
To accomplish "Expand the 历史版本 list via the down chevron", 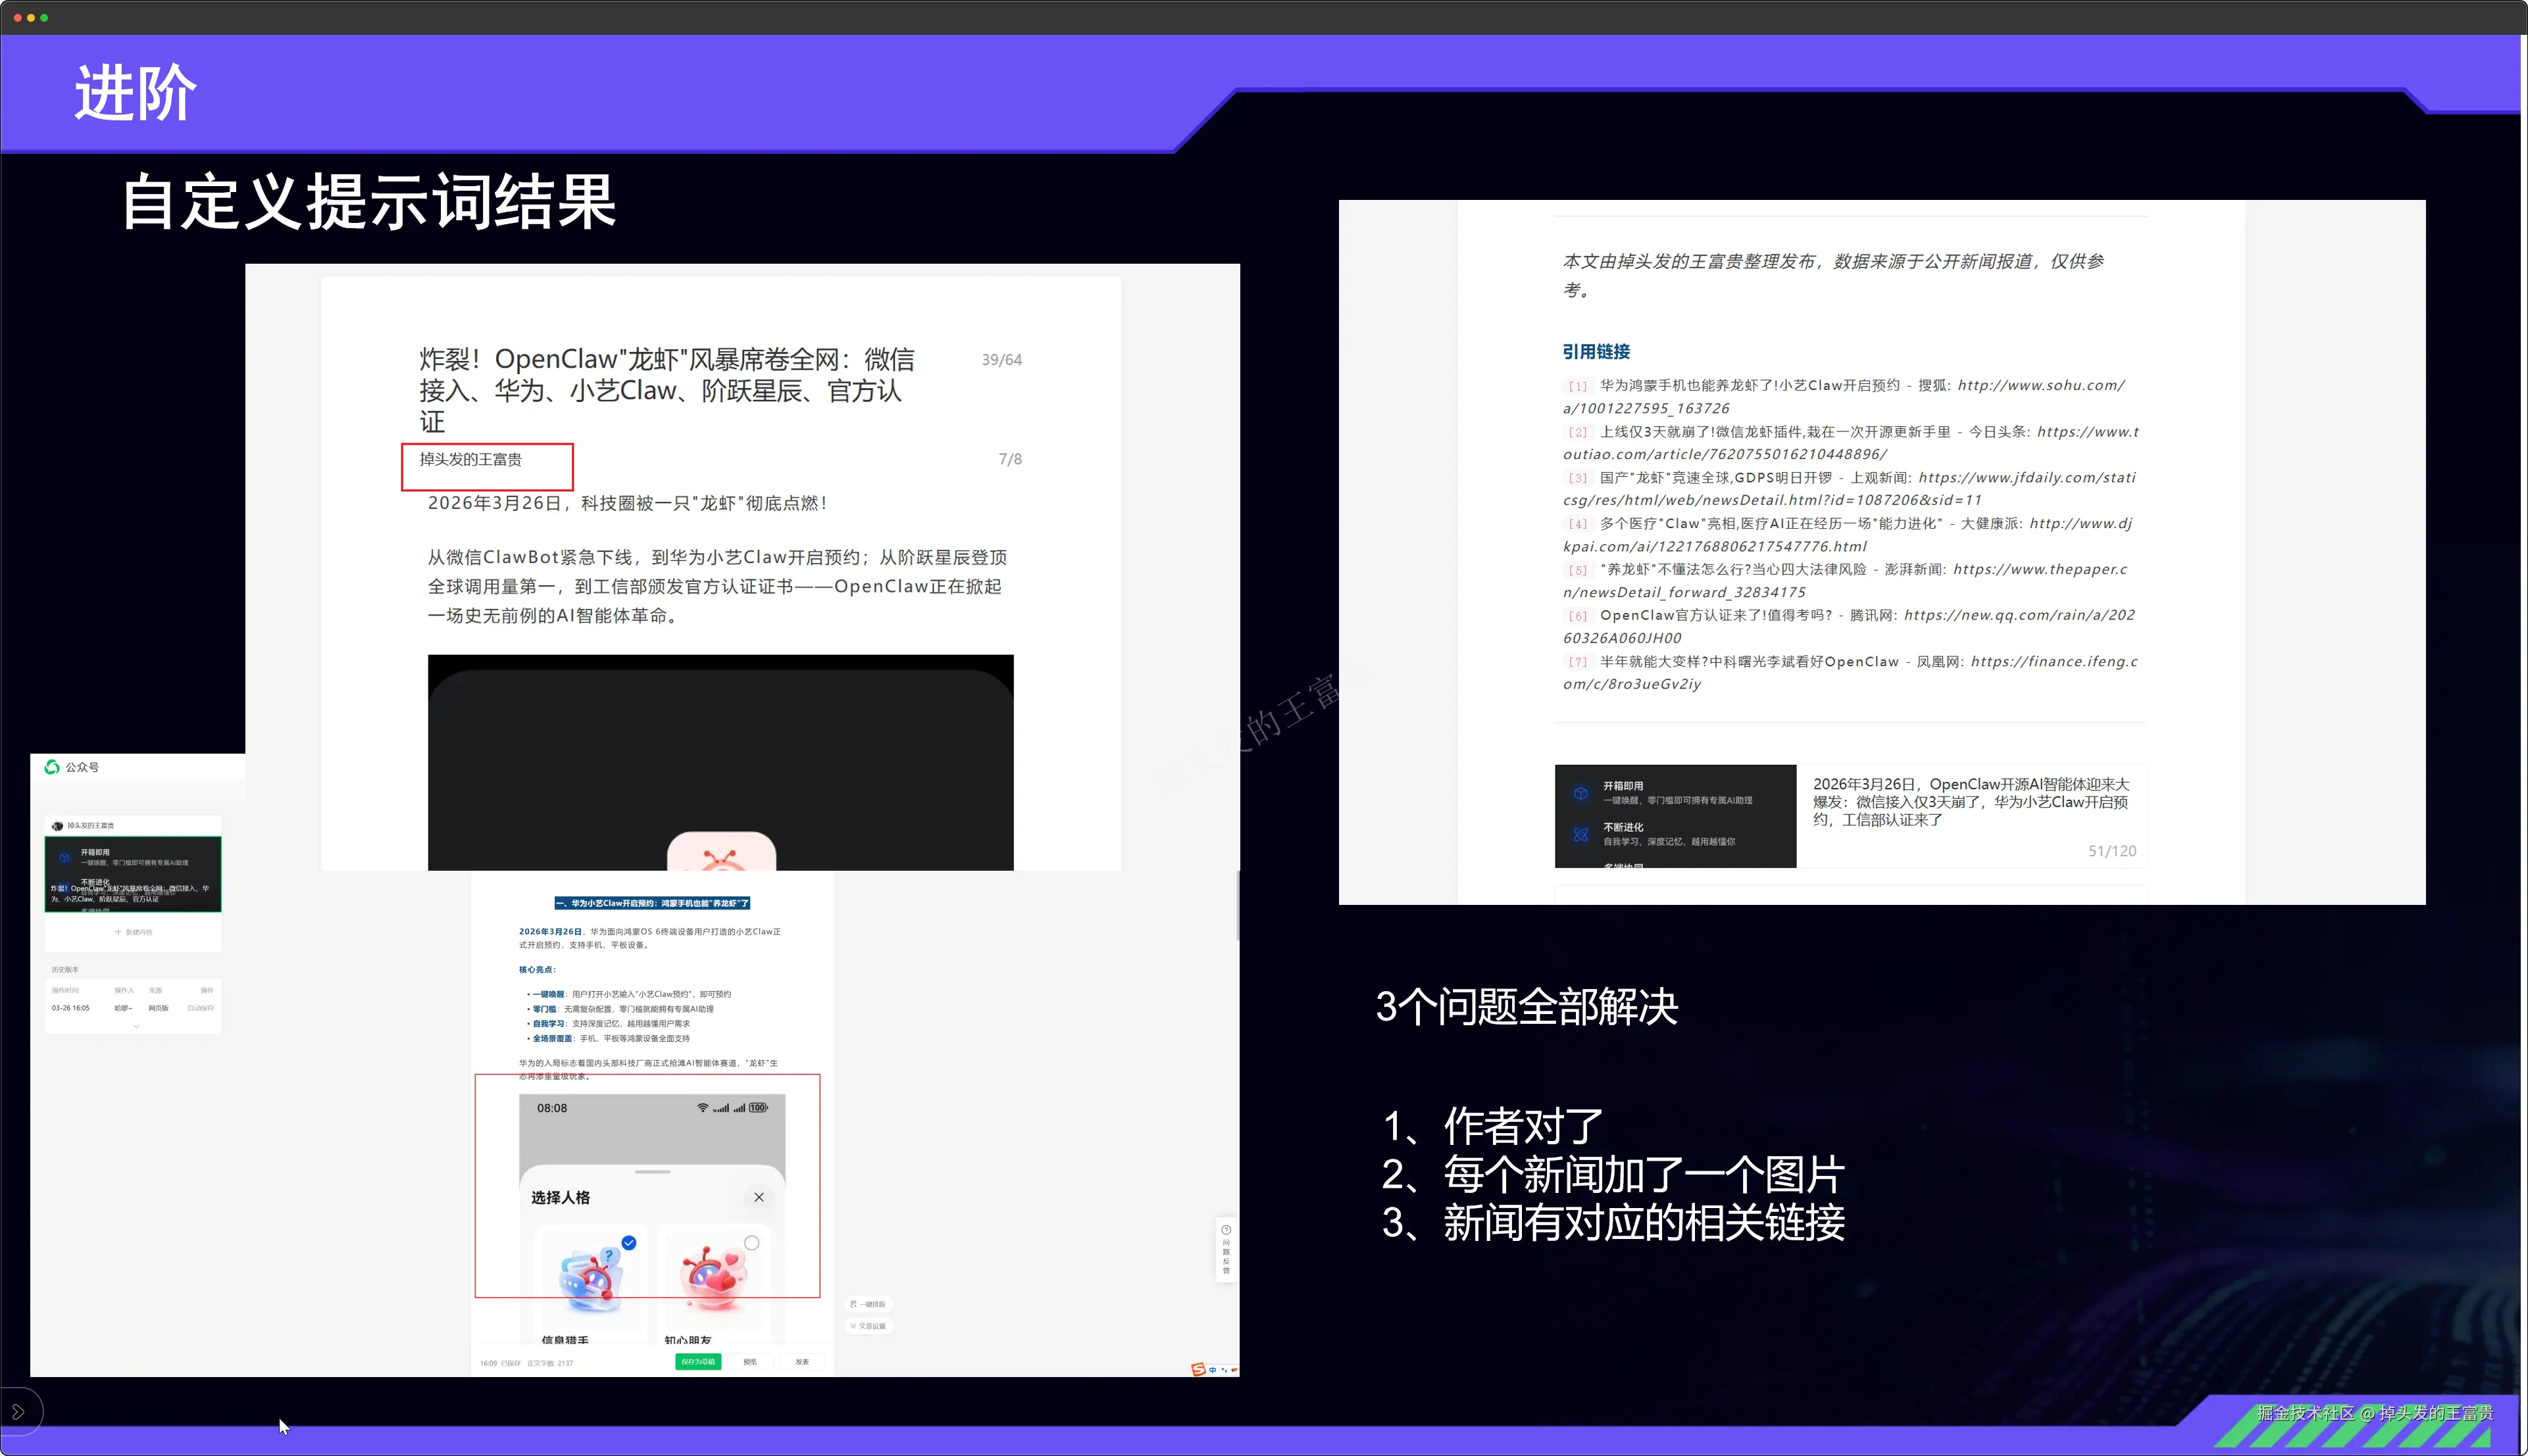I will (x=136, y=1026).
